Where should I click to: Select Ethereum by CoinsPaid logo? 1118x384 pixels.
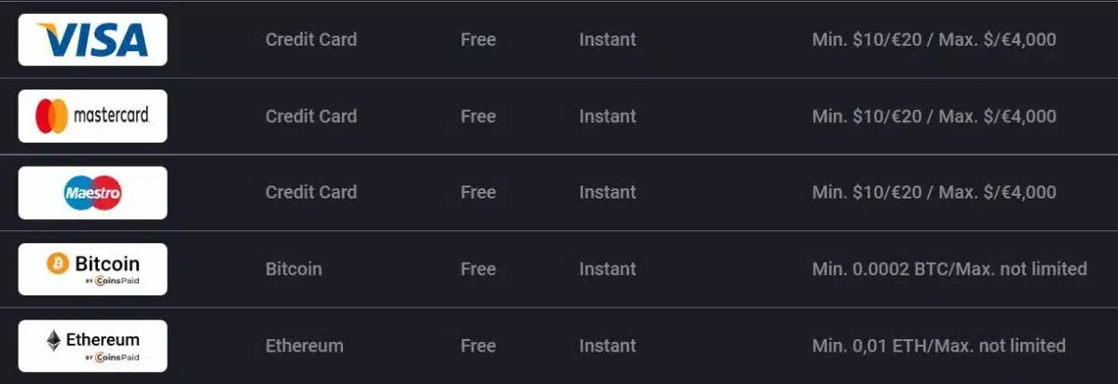pos(92,346)
